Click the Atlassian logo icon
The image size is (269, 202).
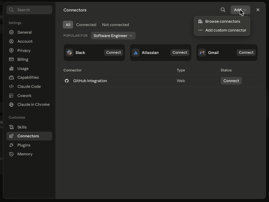pos(136,53)
